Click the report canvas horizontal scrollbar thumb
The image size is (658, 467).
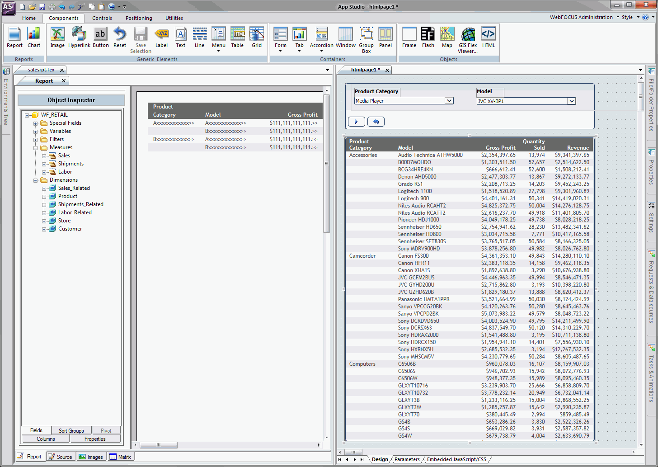158,445
